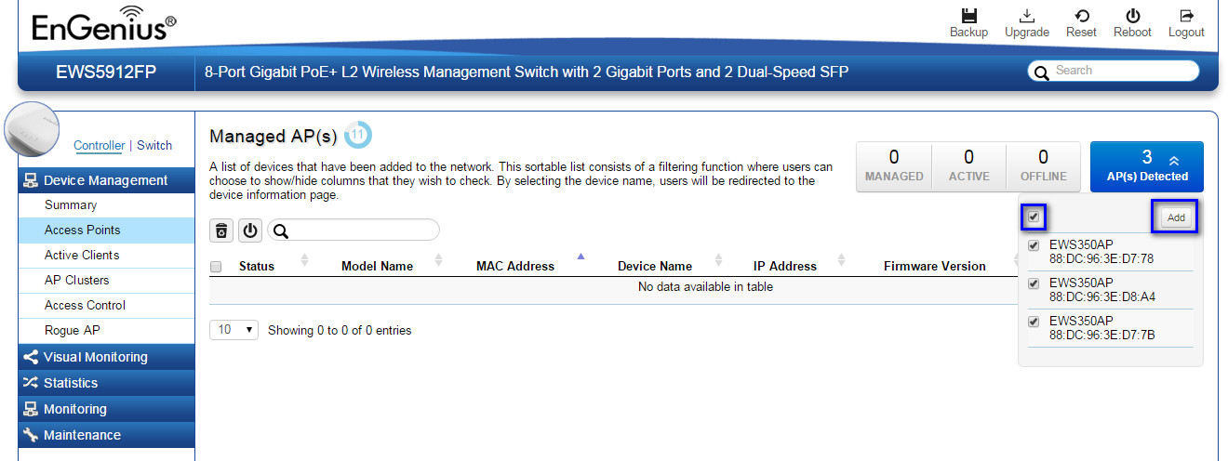This screenshot has width=1228, height=461.
Task: Uncheck the AP with MAC 88:DC:96:3E:D8:A4
Action: tap(1034, 283)
